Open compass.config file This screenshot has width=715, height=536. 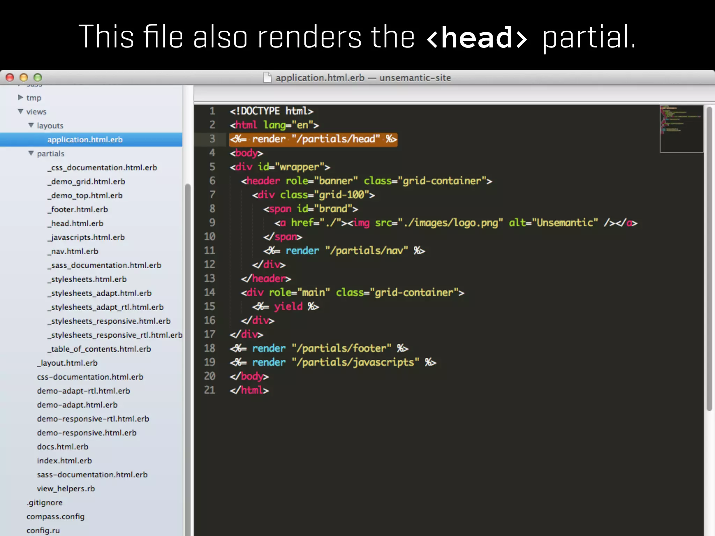tap(56, 516)
